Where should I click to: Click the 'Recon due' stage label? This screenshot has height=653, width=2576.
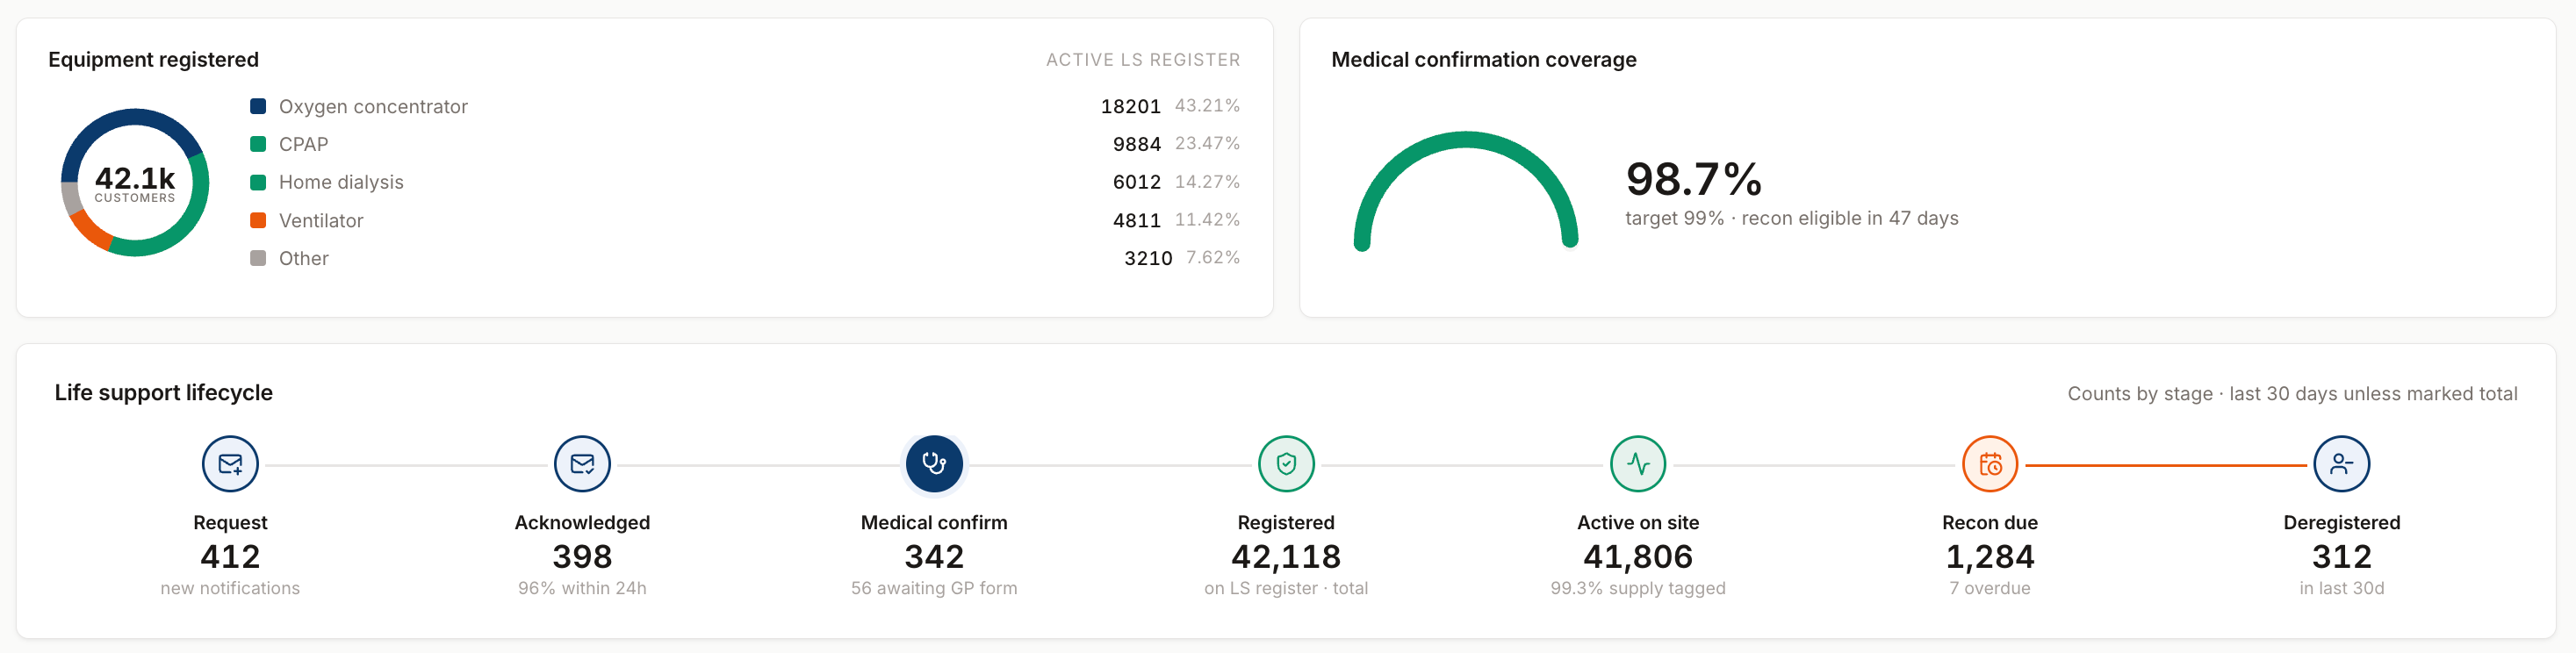(x=1990, y=523)
